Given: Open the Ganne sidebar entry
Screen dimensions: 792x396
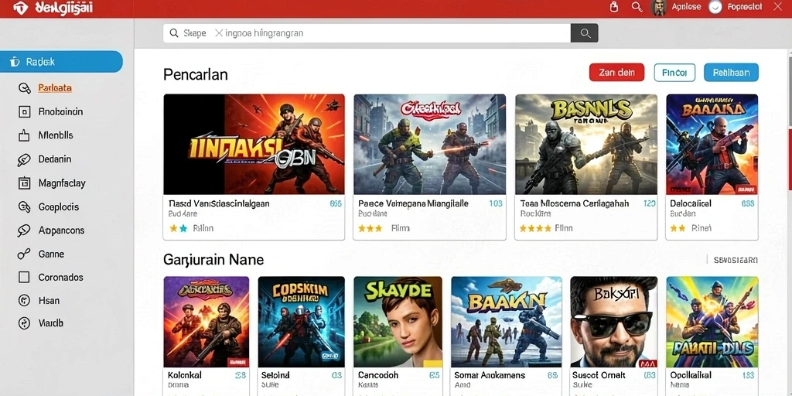Looking at the screenshot, I should pyautogui.click(x=51, y=254).
